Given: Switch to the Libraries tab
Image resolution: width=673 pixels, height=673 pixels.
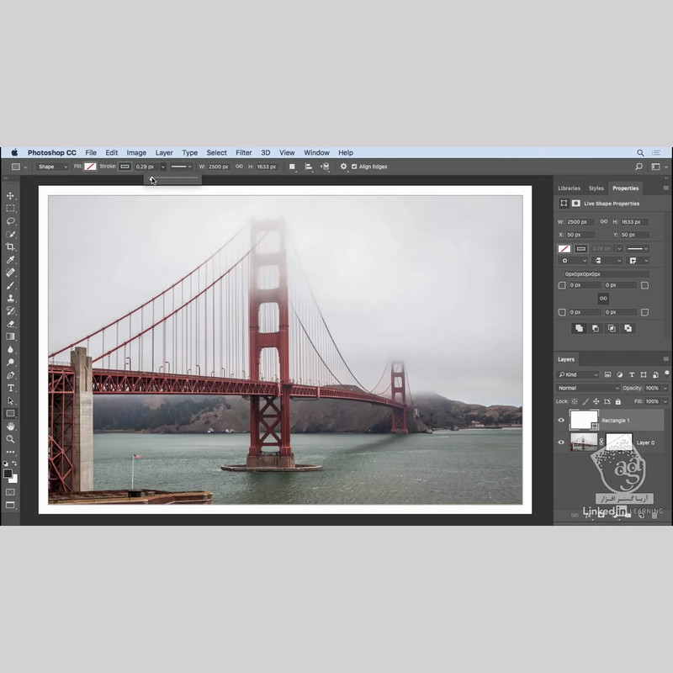Looking at the screenshot, I should [569, 188].
